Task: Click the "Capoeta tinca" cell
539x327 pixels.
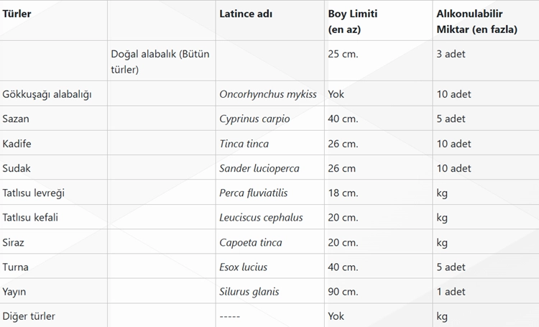Action: click(x=251, y=242)
